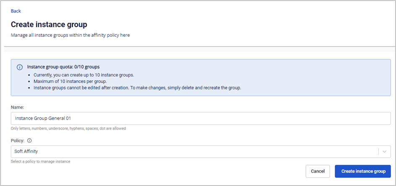Image resolution: width=396 pixels, height=186 pixels.
Task: Click the affinity policy subtitle text
Action: point(70,36)
